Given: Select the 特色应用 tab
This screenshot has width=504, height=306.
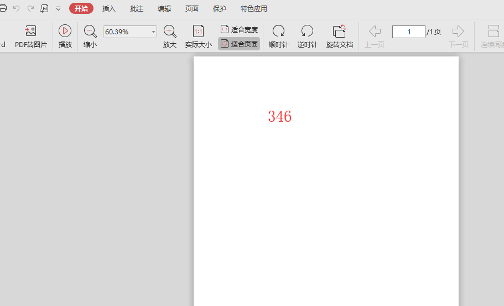Looking at the screenshot, I should pos(254,9).
